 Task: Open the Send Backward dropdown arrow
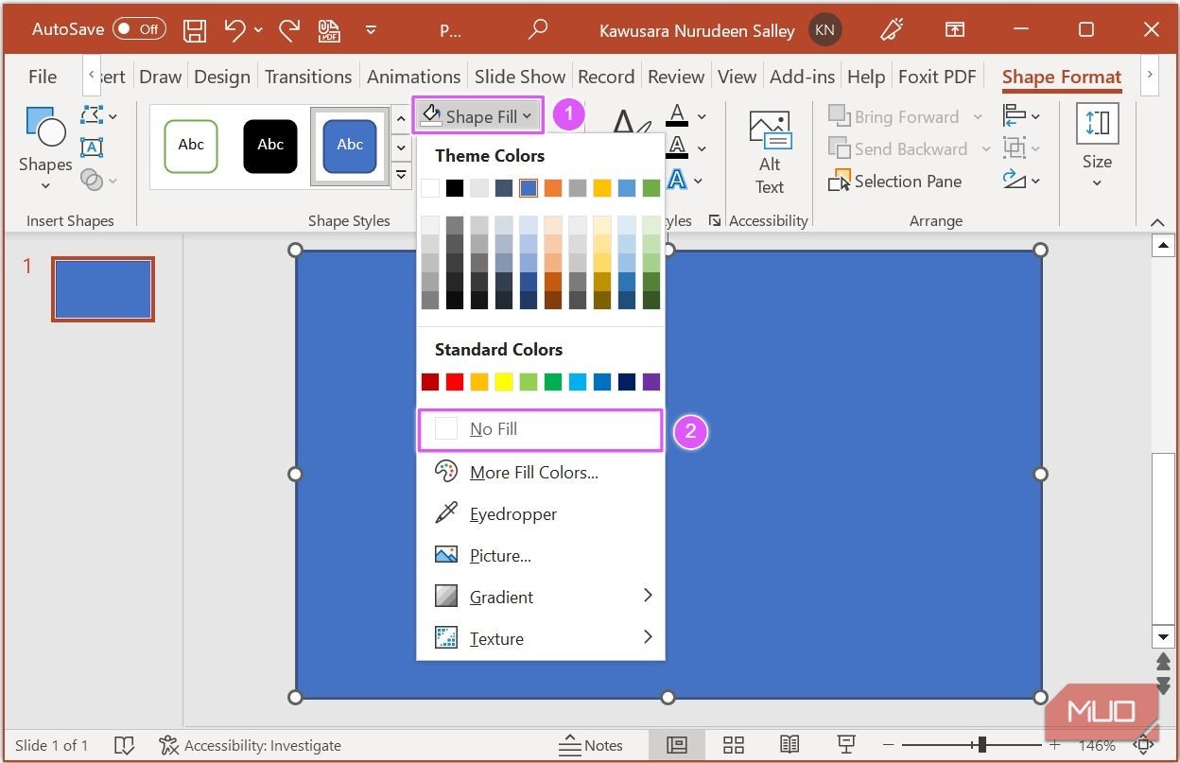coord(986,148)
